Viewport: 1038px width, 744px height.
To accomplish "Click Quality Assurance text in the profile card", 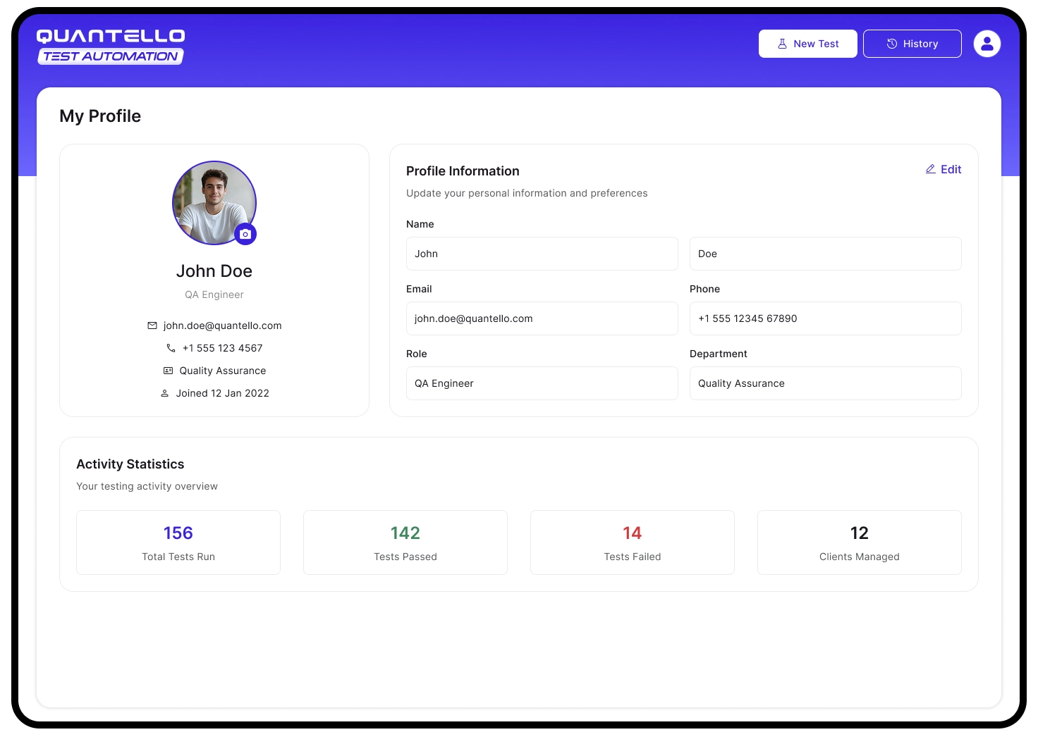I will tap(223, 371).
